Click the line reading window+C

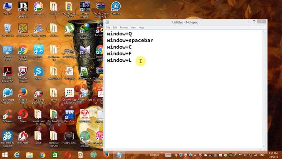pos(119,47)
